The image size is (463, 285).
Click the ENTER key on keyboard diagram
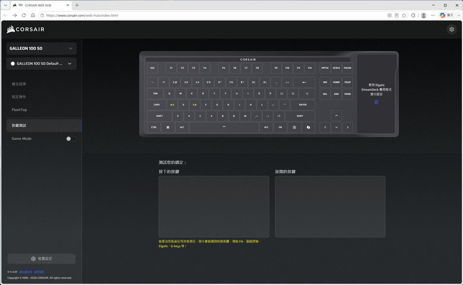point(303,105)
